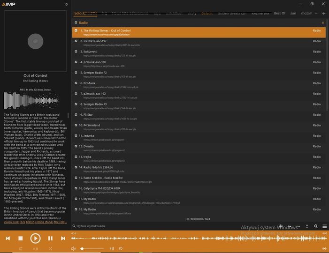This screenshot has width=329, height=253.
Task: Uncheck the Kulturnytt entry checkbox
Action: pyautogui.click(x=76, y=52)
